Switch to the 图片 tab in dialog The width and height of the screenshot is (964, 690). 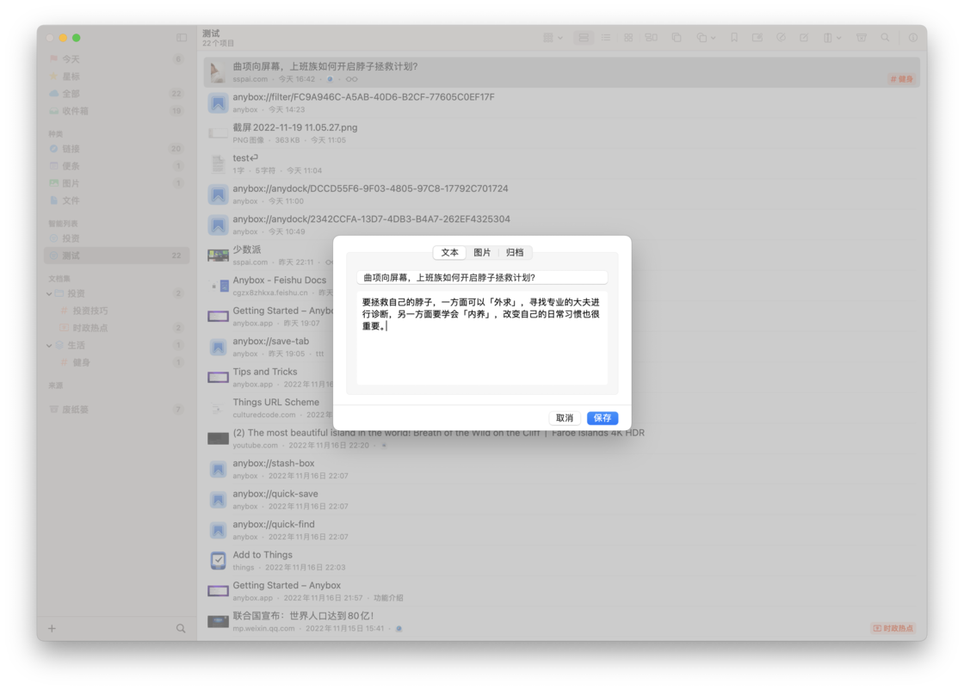pyautogui.click(x=483, y=252)
